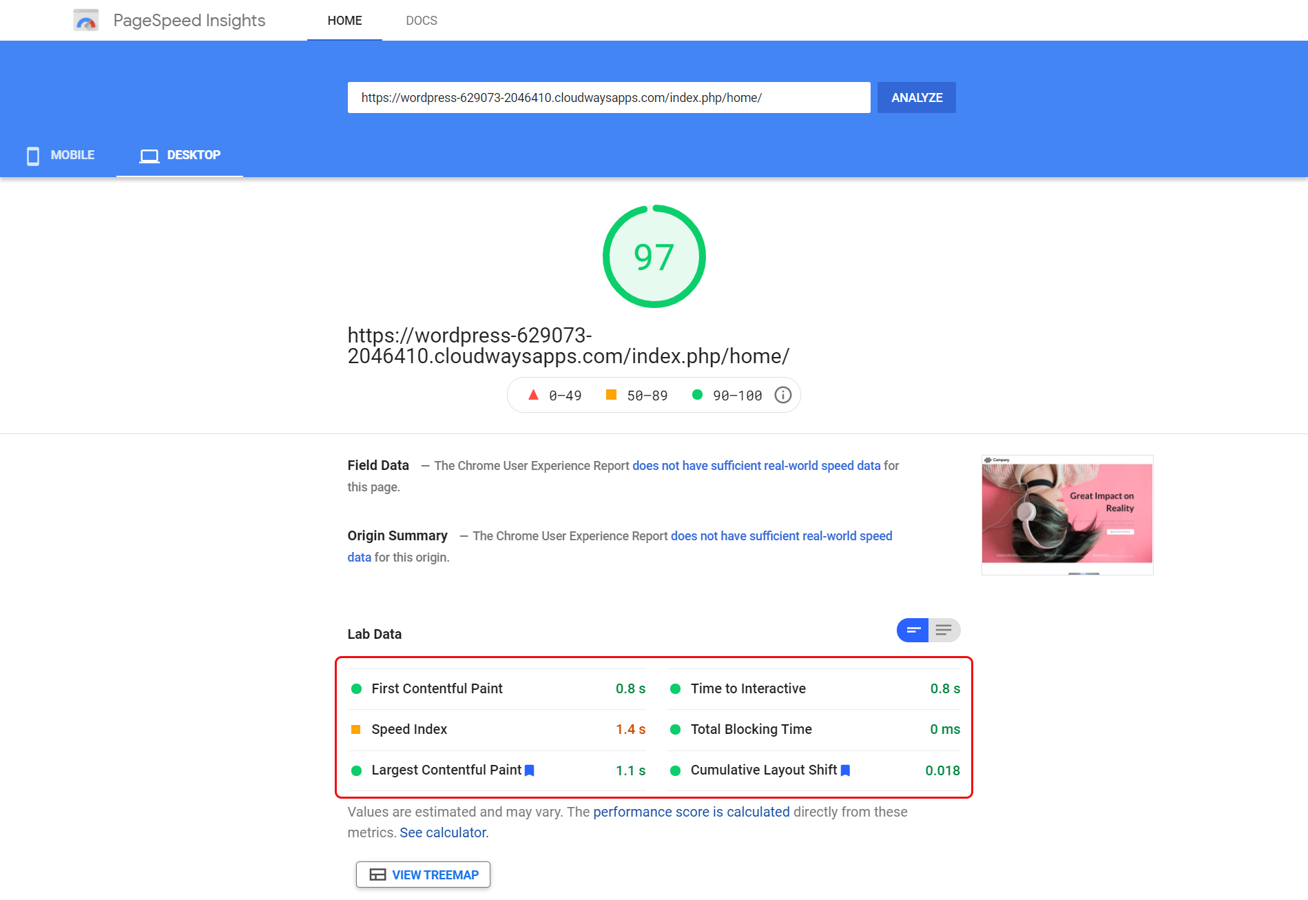The height and width of the screenshot is (900, 1308).
Task: Click the ANALYZE button
Action: pyautogui.click(x=916, y=97)
